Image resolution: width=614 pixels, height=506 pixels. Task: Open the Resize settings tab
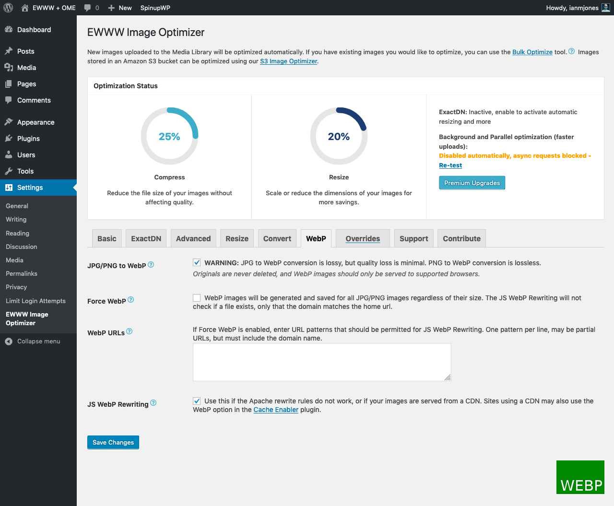237,238
